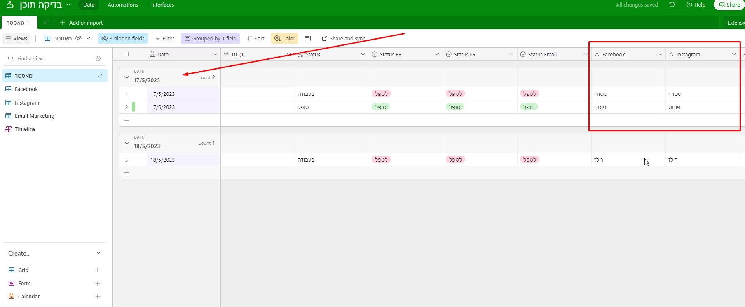The height and width of the screenshot is (307, 745).
Task: Click the 3 hidden fields button
Action: point(123,38)
